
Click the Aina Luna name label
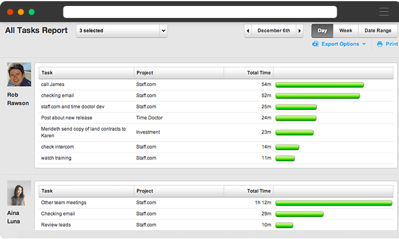[13, 217]
